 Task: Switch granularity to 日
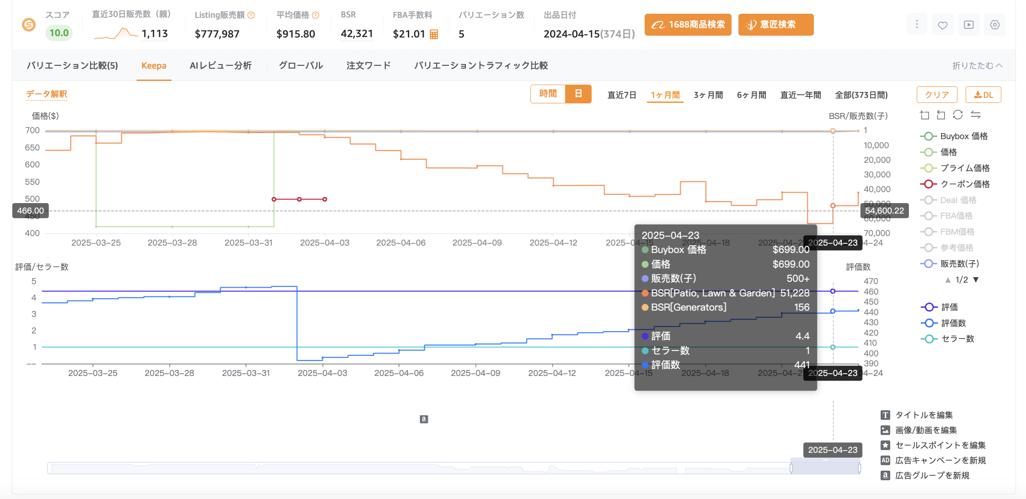tap(578, 94)
